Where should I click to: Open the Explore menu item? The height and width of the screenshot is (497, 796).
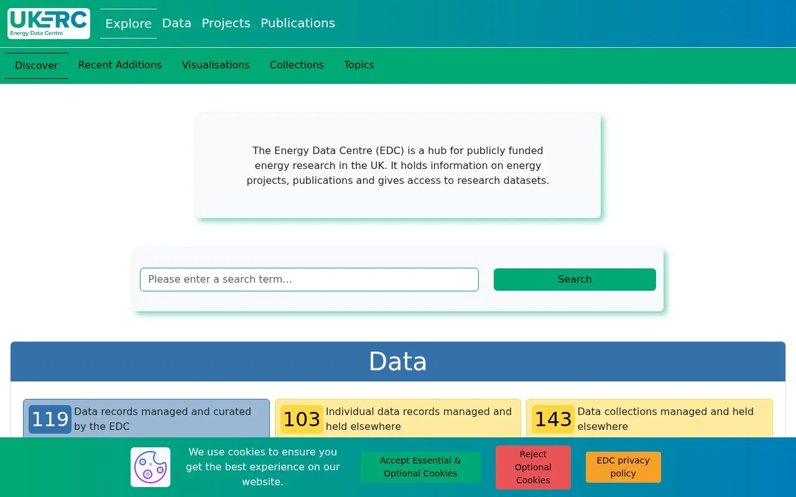pyautogui.click(x=128, y=24)
